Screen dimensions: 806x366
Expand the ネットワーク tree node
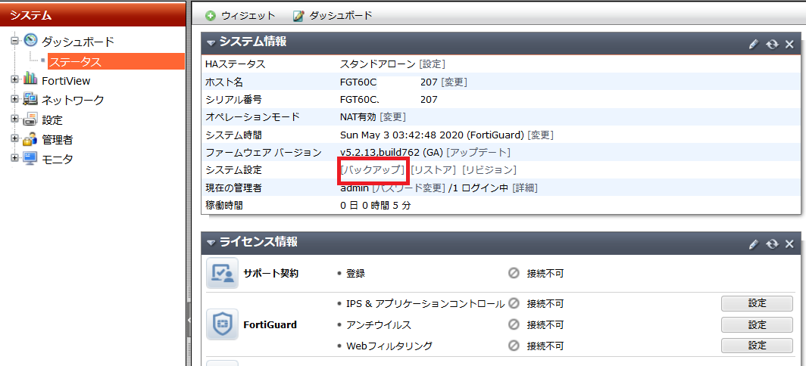(x=14, y=99)
